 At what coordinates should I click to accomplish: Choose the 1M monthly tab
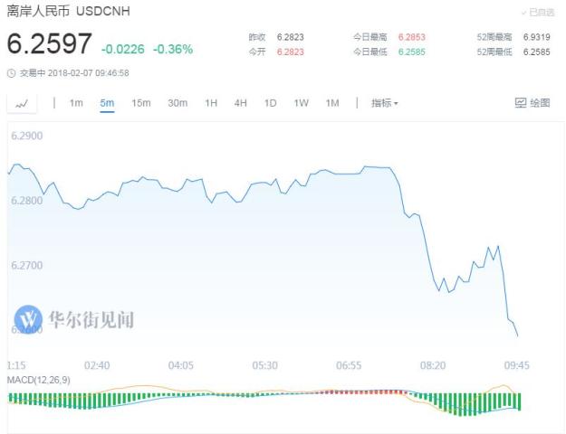point(332,103)
